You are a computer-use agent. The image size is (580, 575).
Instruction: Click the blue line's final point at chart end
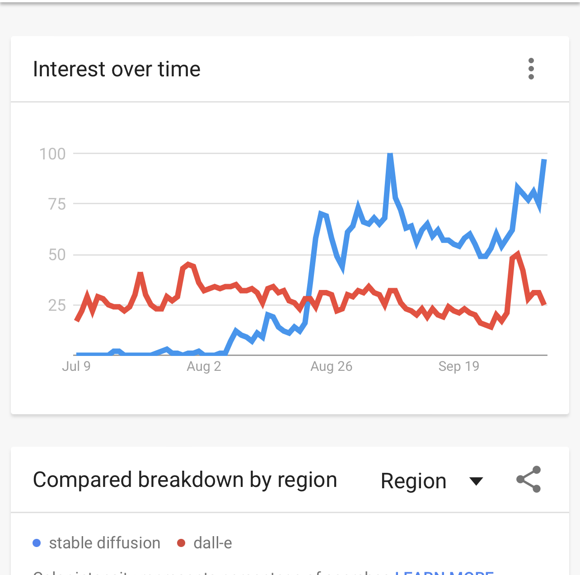(x=544, y=160)
